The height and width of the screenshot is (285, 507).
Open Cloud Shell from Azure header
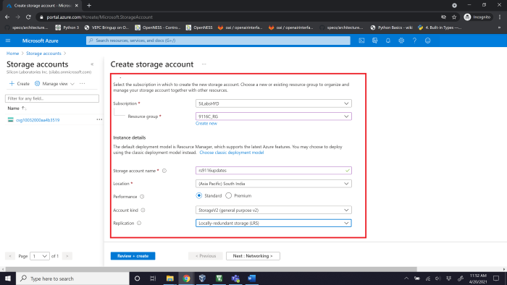point(361,41)
